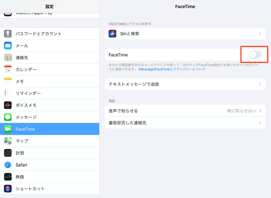Select 株価 in settings sidebar

click(x=49, y=177)
